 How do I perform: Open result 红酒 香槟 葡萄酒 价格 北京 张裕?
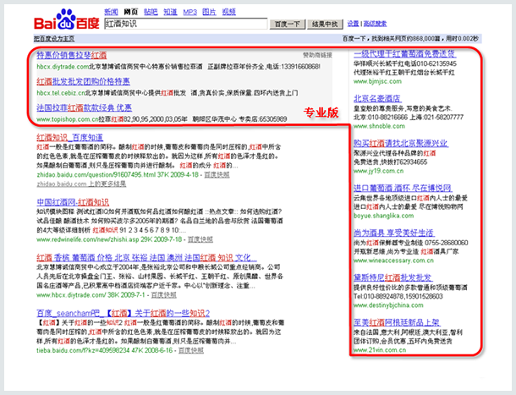pyautogui.click(x=147, y=257)
